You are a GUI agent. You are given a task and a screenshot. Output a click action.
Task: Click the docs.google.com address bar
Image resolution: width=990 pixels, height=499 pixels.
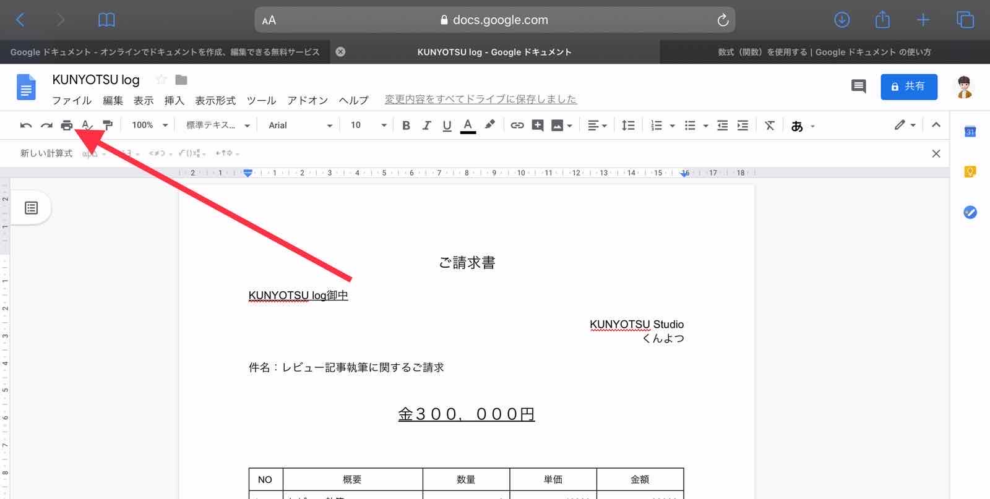point(494,20)
